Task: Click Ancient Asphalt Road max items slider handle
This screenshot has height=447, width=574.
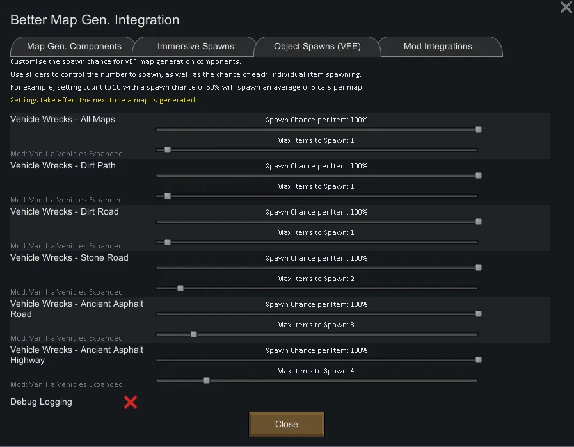Action: pos(194,334)
